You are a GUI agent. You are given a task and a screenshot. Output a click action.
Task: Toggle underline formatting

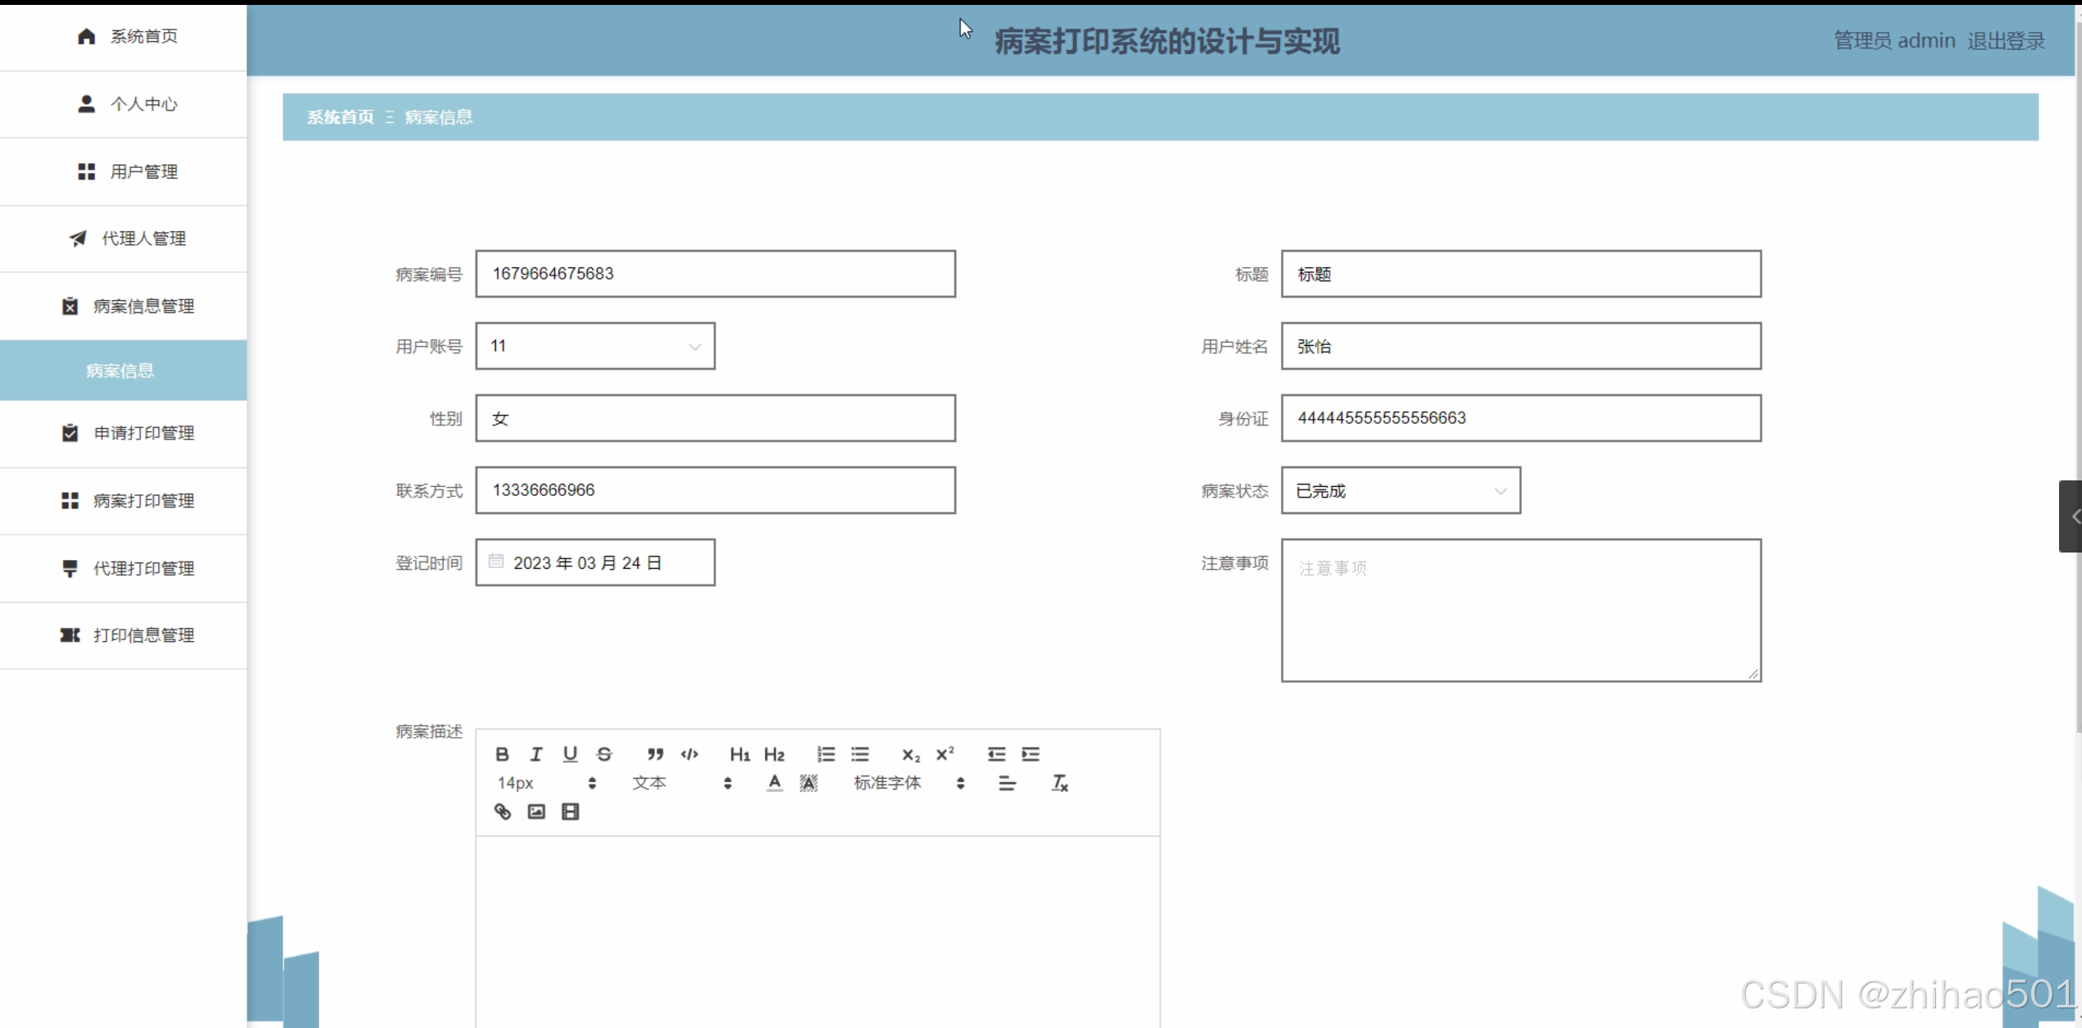click(x=570, y=754)
